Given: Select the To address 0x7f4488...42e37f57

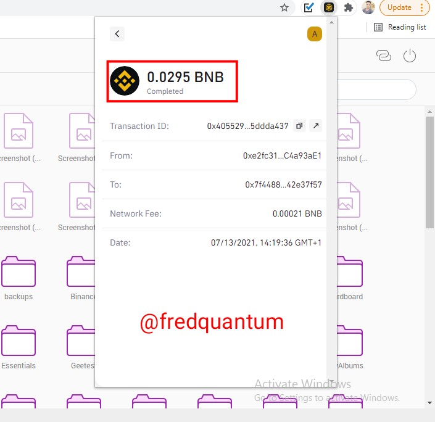Looking at the screenshot, I should pyautogui.click(x=283, y=184).
